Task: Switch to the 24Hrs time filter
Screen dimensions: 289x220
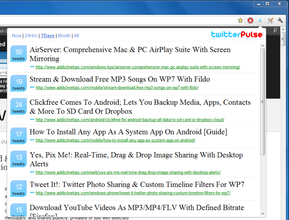Action: [x=31, y=36]
